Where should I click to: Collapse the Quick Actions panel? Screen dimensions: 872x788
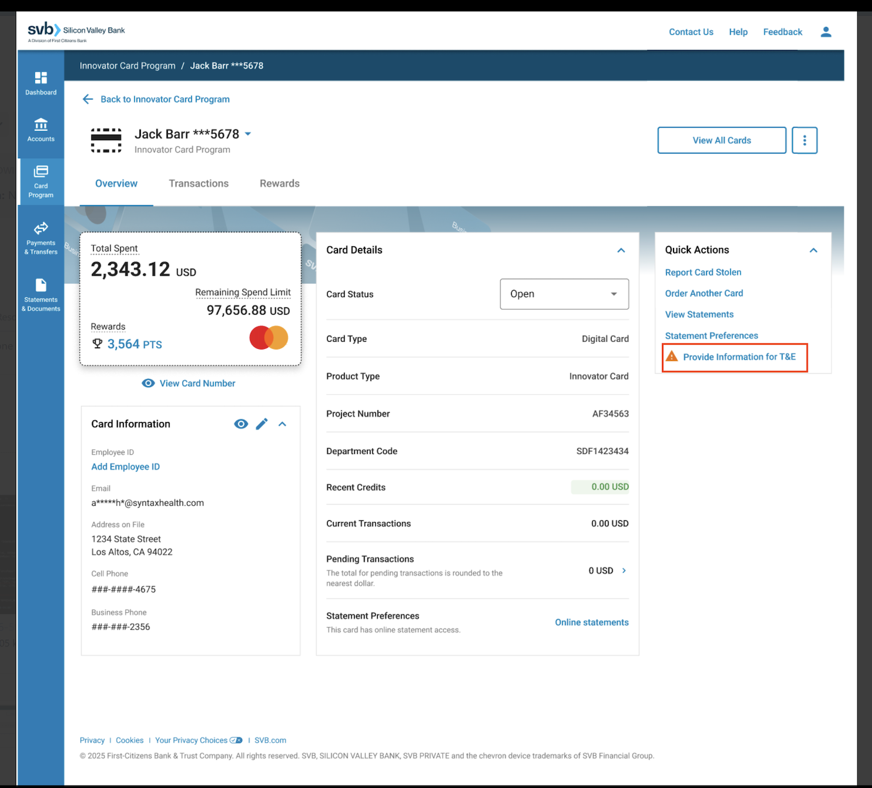pyautogui.click(x=813, y=250)
